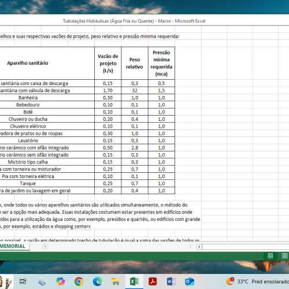Select 'adora de pratos ou de roupas' cell
The image size is (289, 289).
coord(47,134)
